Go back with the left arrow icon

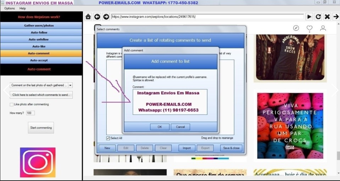[x=97, y=17]
